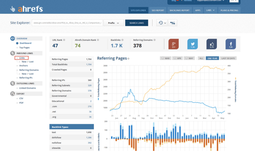Open the Apps tab
Image resolution: width=255 pixels, height=155 pixels.
point(198,10)
